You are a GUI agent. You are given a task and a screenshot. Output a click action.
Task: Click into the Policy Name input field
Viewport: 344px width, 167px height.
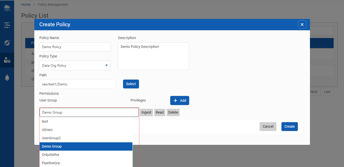click(x=75, y=47)
